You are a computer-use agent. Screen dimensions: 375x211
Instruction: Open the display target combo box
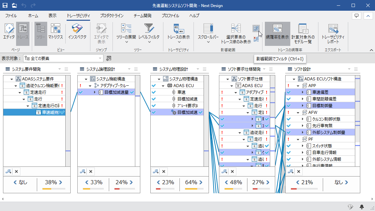click(x=63, y=59)
